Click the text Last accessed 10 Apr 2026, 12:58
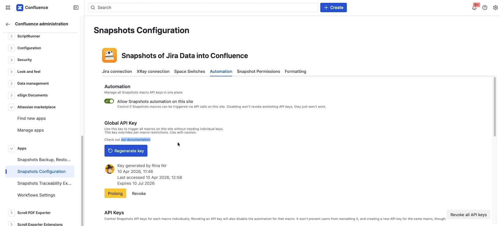The height and width of the screenshot is (226, 500). click(149, 177)
